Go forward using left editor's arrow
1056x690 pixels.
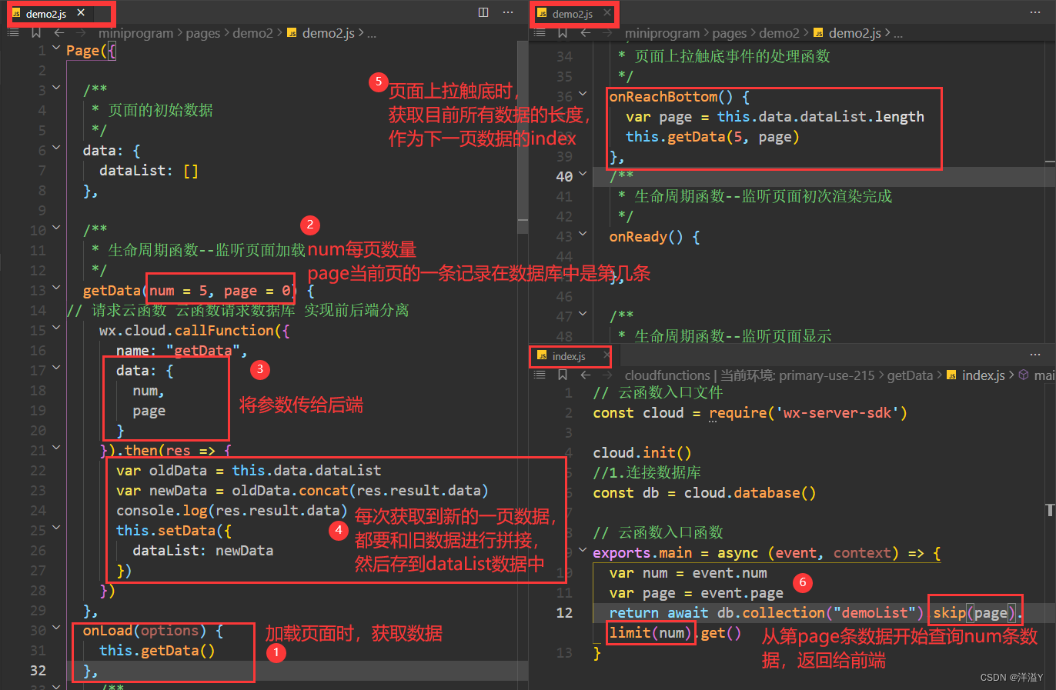point(81,32)
